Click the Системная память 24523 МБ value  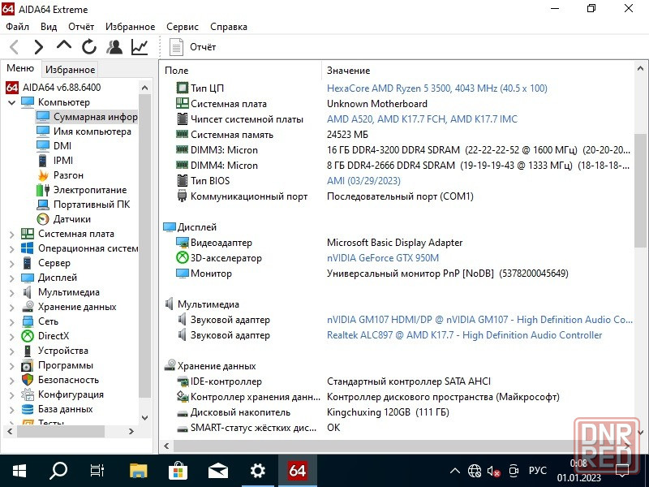[x=347, y=134]
